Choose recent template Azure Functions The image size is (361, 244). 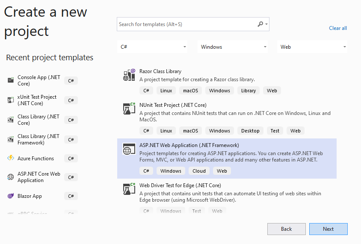point(36,159)
